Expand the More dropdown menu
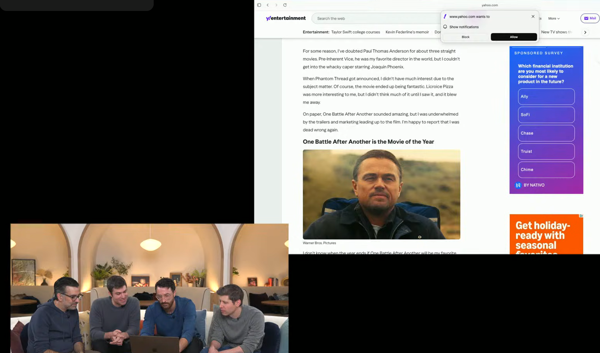Image resolution: width=600 pixels, height=353 pixels. [554, 18]
